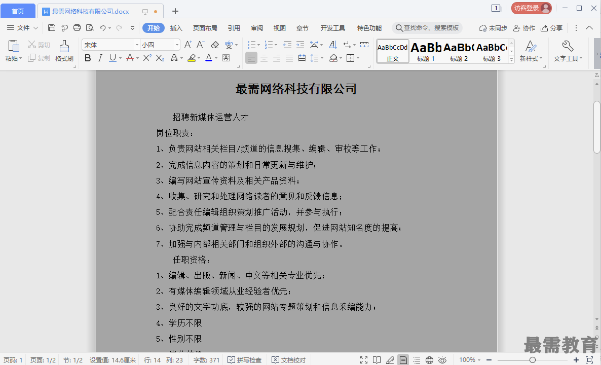Click guest login button

pyautogui.click(x=531, y=8)
